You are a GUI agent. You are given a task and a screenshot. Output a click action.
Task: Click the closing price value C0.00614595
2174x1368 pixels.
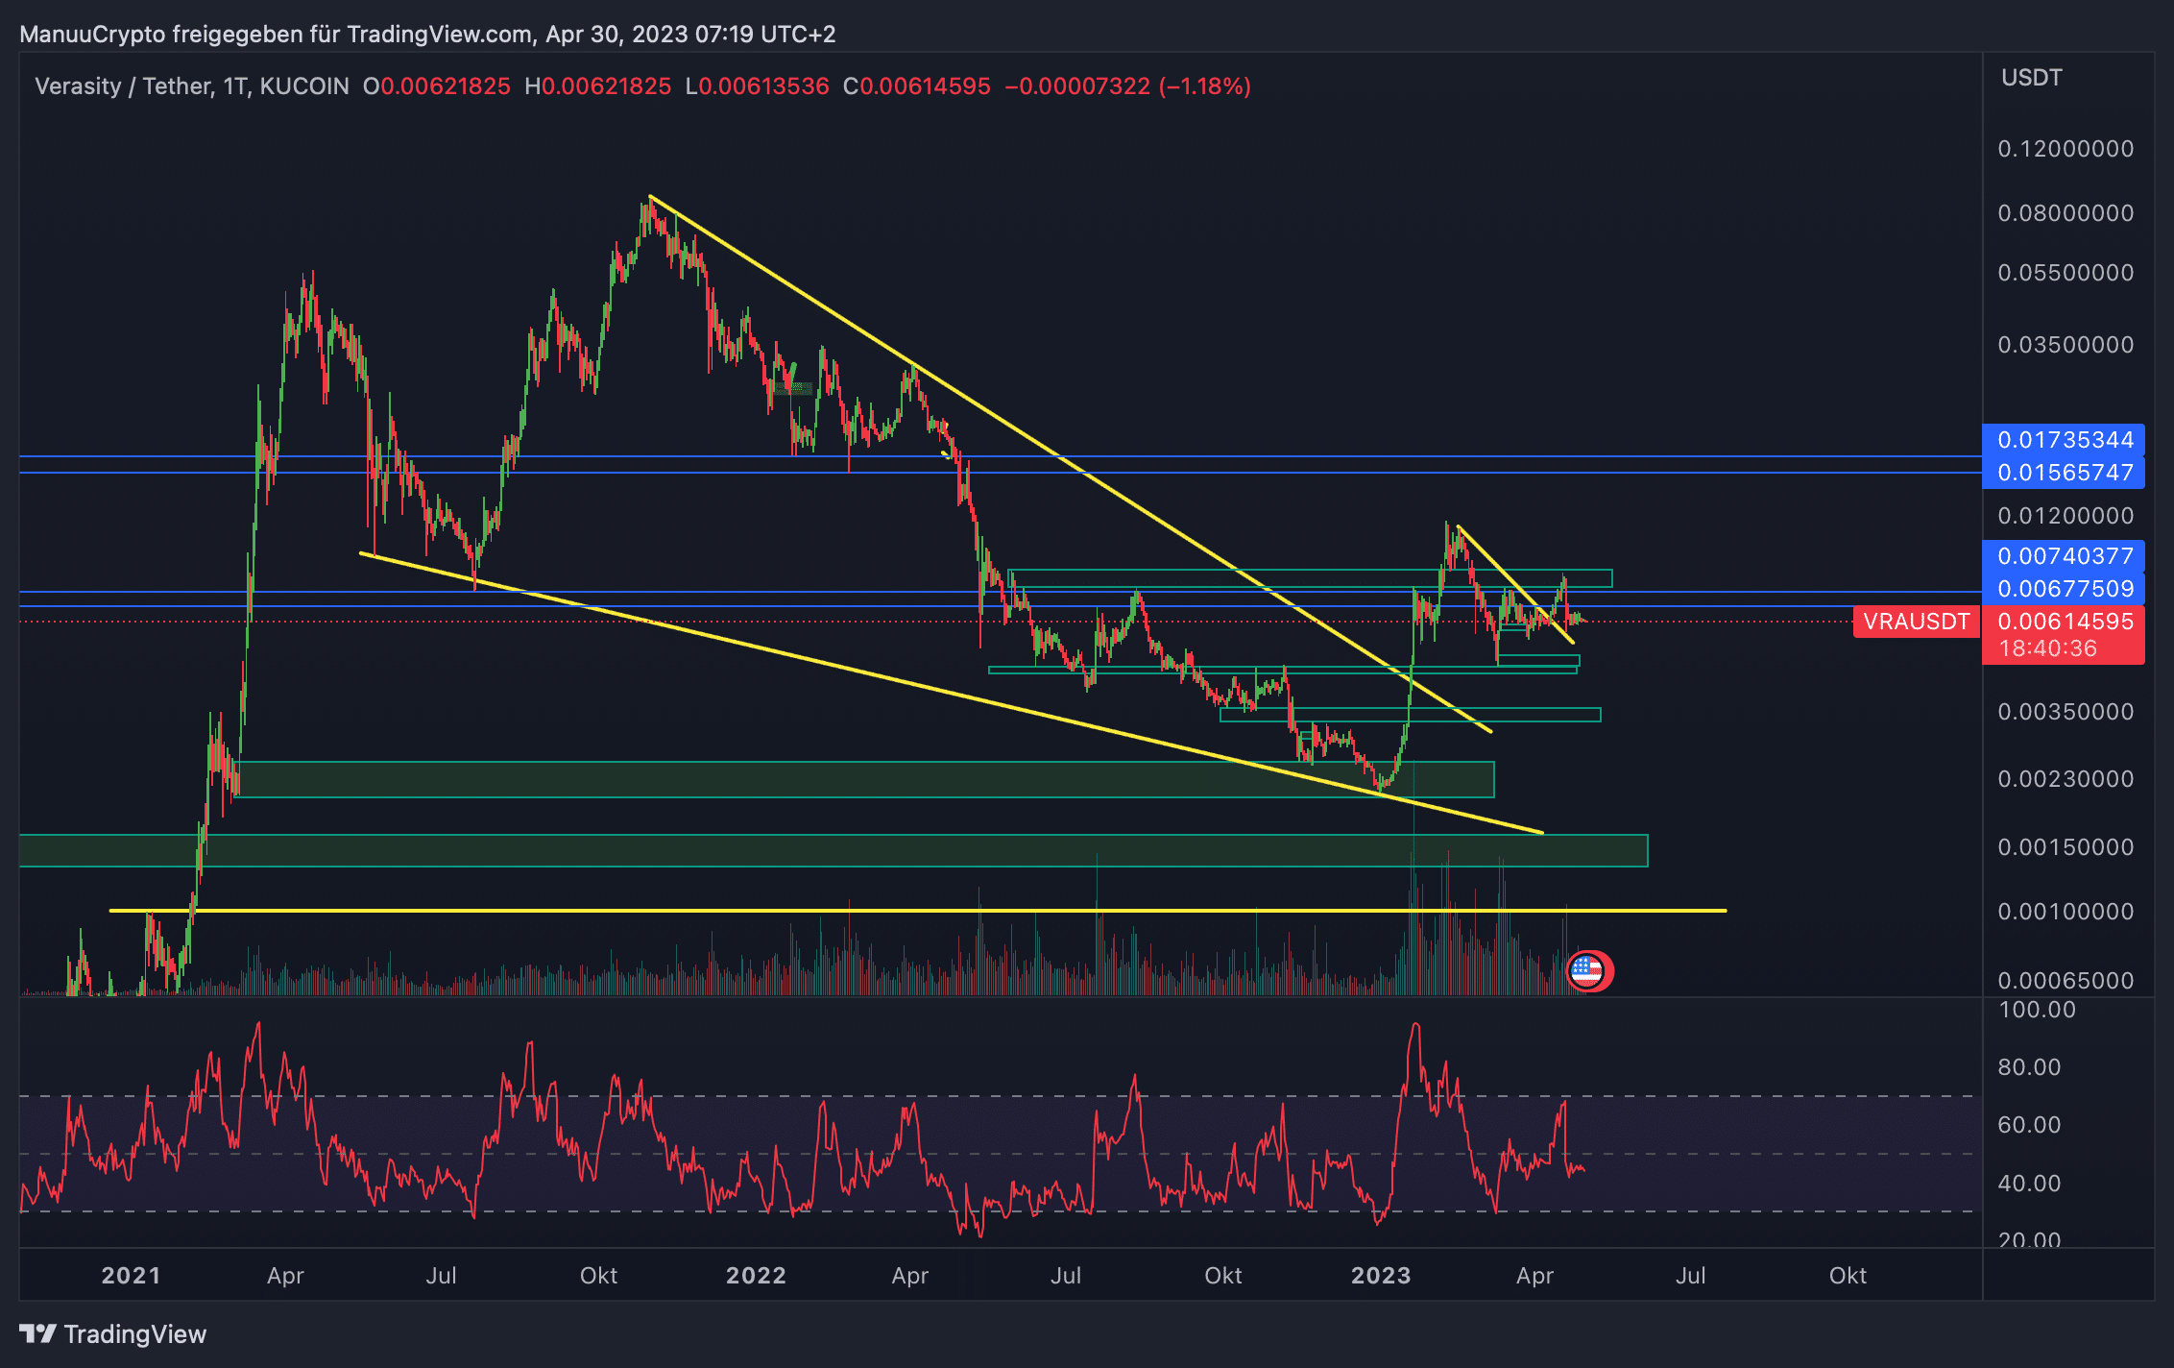point(916,86)
